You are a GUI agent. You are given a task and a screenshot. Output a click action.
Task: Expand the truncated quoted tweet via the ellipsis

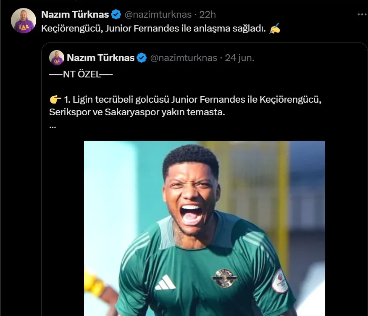[53, 125]
